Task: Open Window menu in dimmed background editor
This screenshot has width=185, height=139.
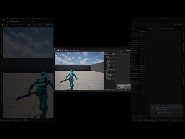Action: (x=17, y=19)
